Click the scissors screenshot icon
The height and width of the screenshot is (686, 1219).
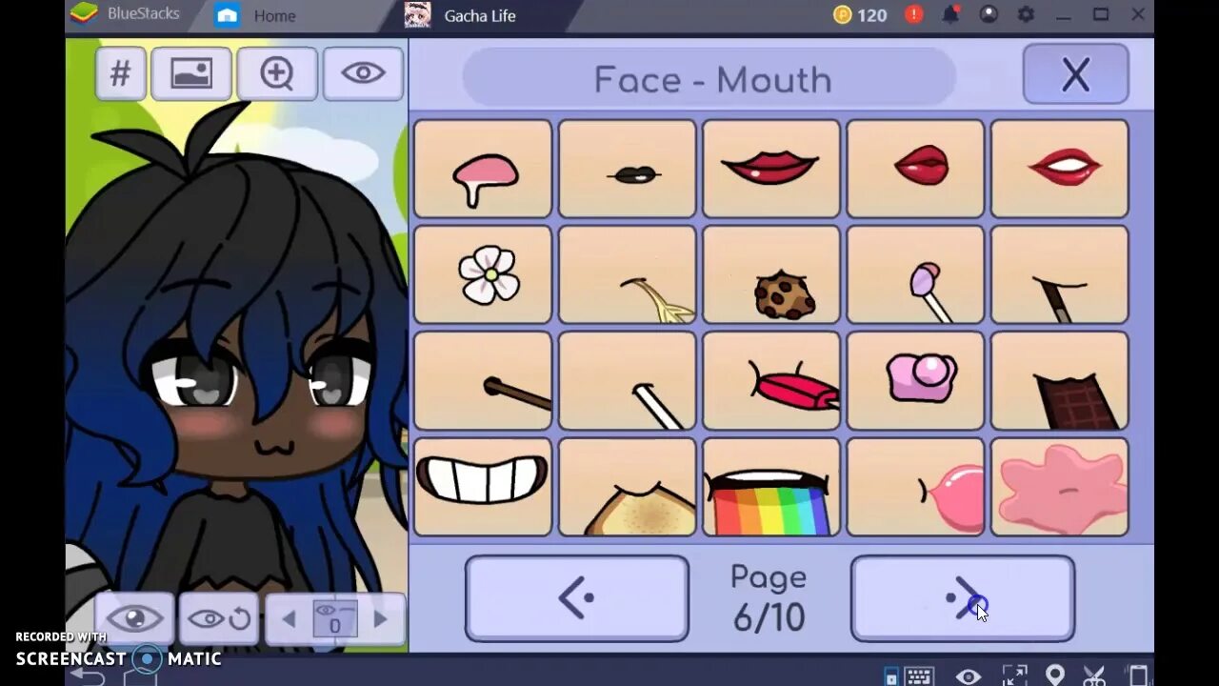tap(1094, 676)
